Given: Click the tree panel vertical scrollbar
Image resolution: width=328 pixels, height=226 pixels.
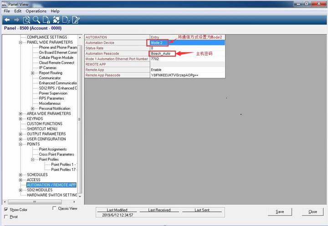Looking at the screenshot, I should (x=80, y=114).
